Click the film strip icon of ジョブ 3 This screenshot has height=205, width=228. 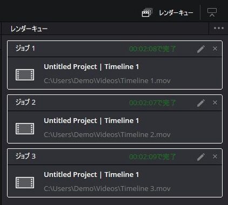[25, 182]
